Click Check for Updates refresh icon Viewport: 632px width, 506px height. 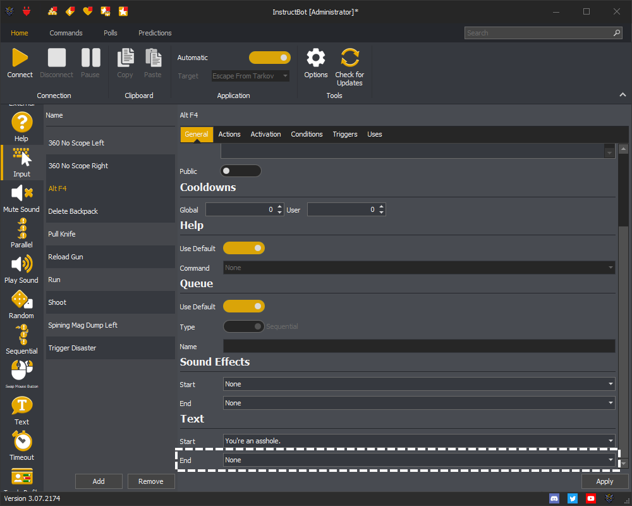(x=349, y=58)
